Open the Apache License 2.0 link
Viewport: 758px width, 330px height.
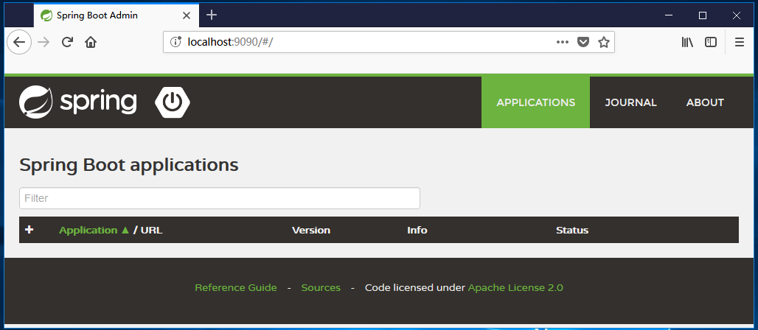click(x=515, y=287)
